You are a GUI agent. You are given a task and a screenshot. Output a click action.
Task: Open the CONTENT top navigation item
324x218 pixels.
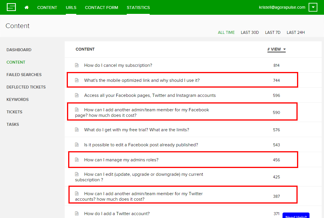[x=47, y=8]
